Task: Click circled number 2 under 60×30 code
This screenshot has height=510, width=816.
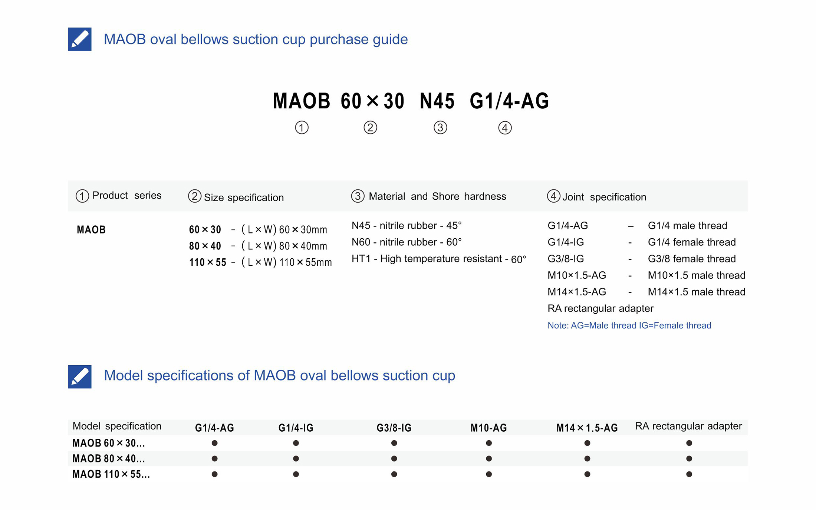Action: click(370, 128)
